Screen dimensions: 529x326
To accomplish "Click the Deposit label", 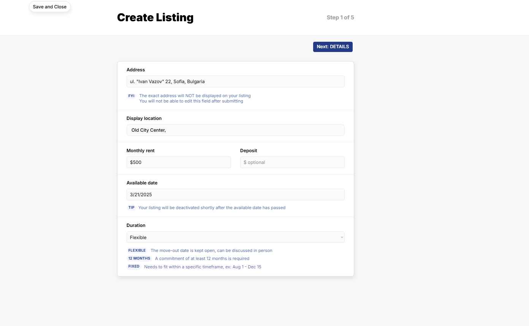I will point(249,151).
